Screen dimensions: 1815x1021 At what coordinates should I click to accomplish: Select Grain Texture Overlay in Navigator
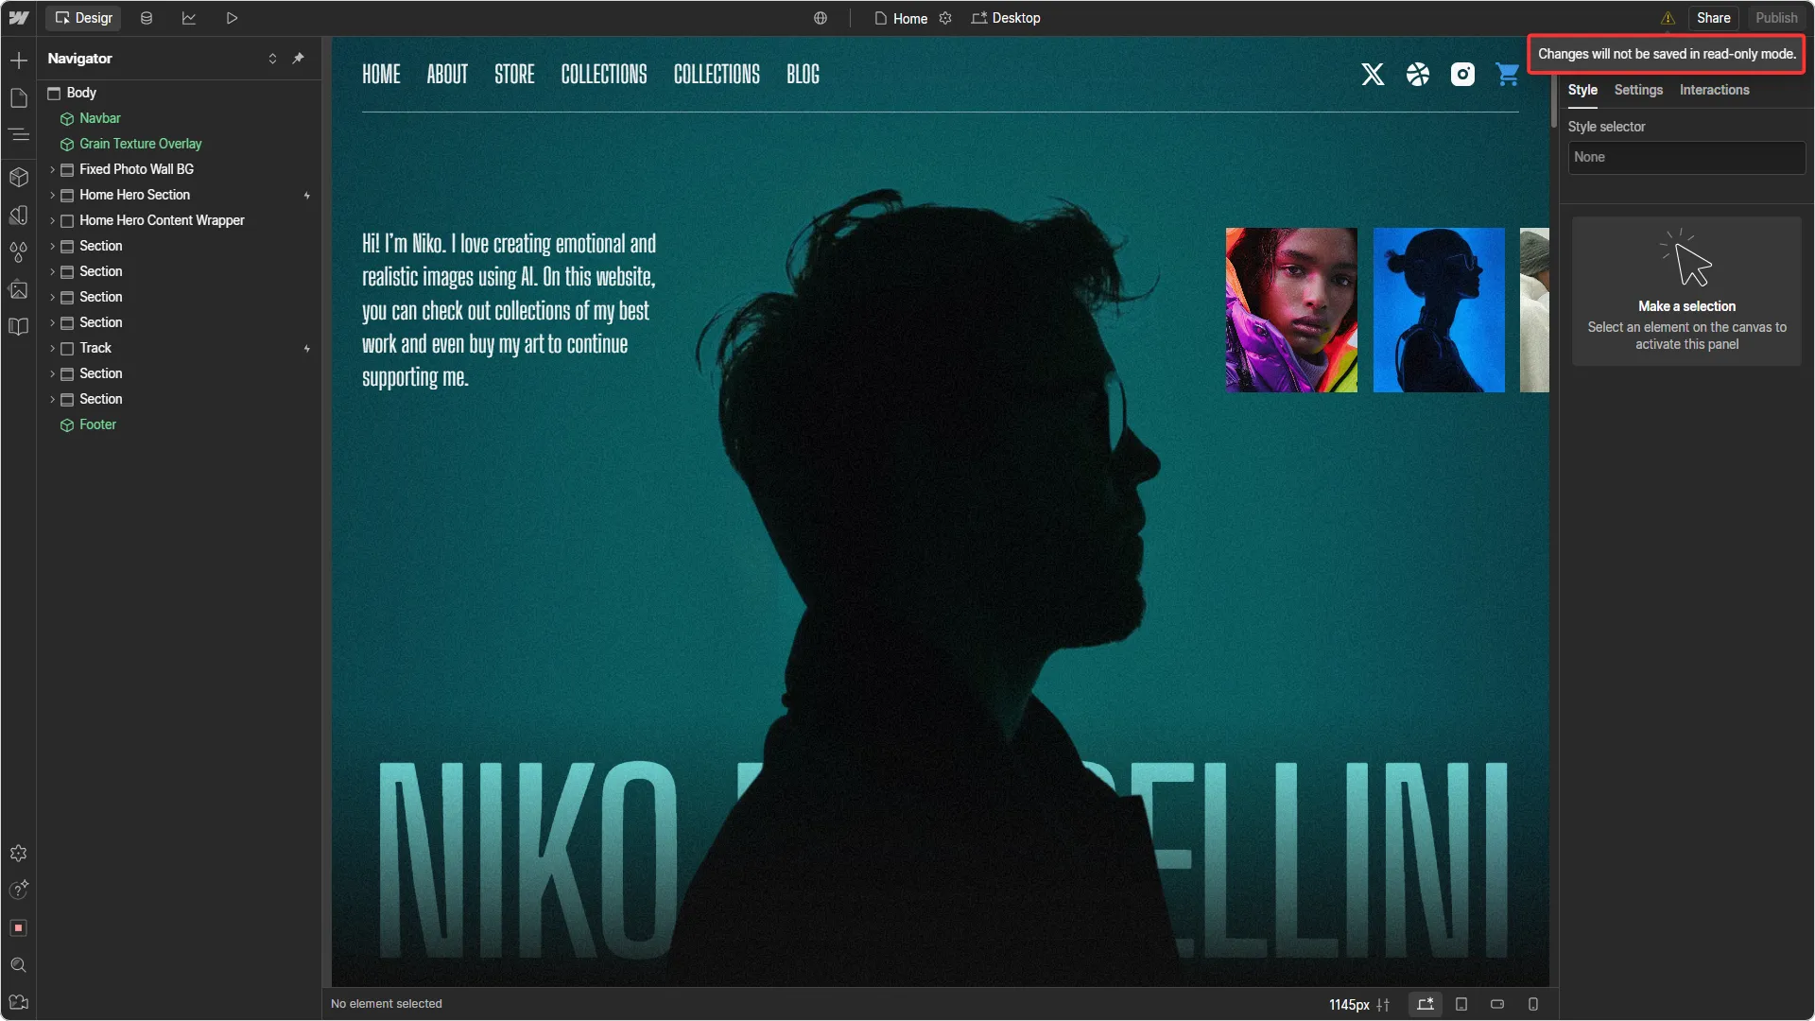click(x=140, y=144)
